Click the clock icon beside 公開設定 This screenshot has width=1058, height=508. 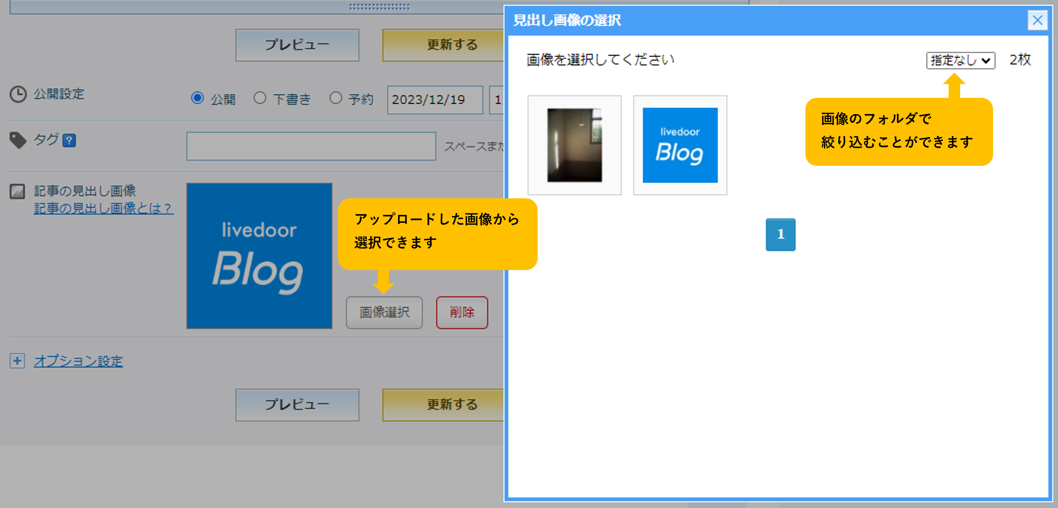coord(18,94)
